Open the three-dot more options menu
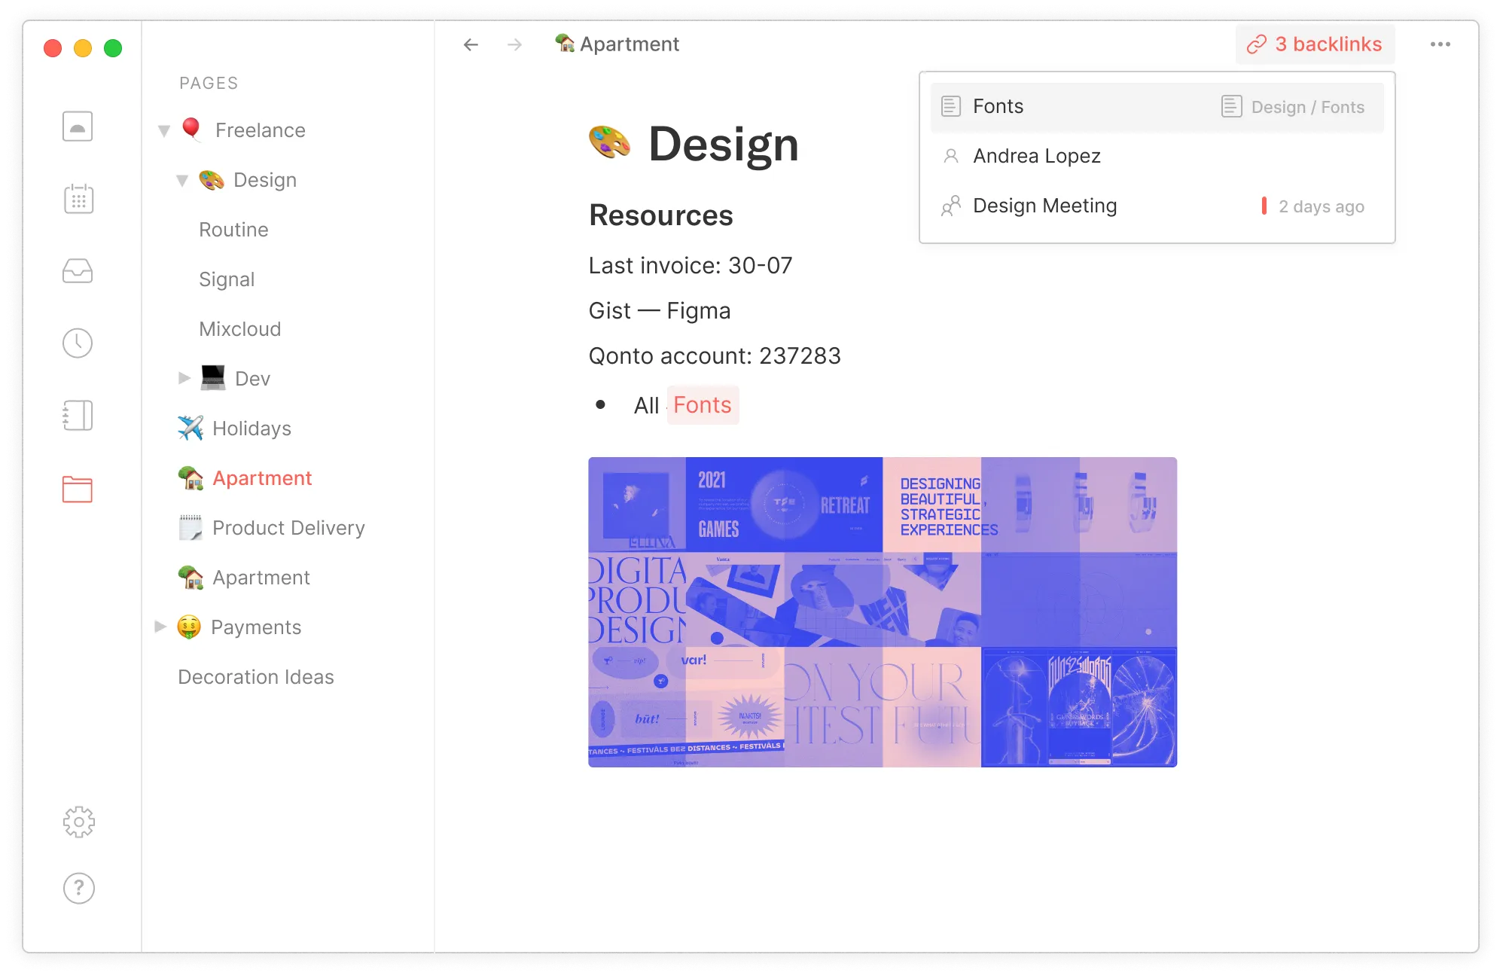The width and height of the screenshot is (1500, 976). pyautogui.click(x=1440, y=44)
